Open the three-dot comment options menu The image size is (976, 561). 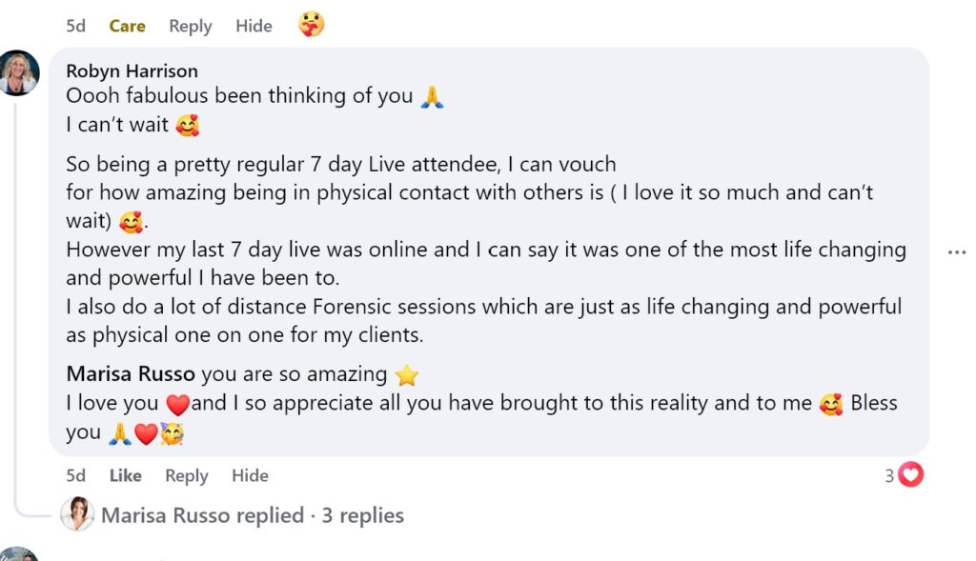click(957, 253)
